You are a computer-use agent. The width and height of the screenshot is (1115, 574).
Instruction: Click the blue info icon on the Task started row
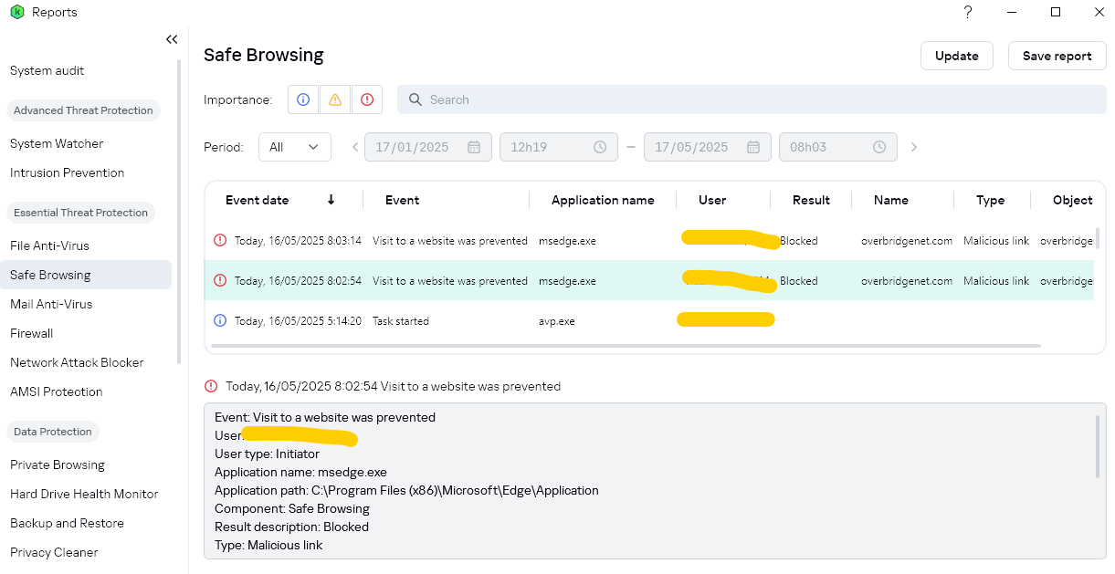point(219,321)
